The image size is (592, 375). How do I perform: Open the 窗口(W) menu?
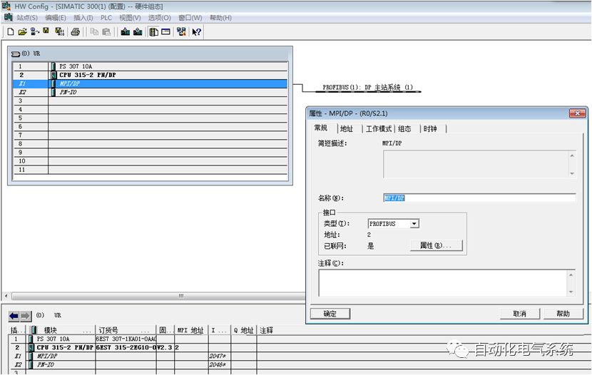tap(190, 18)
